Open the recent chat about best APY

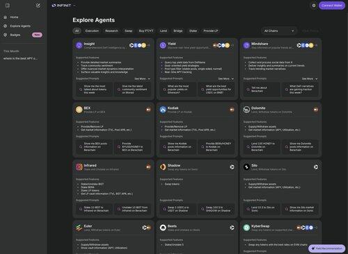click(20, 58)
